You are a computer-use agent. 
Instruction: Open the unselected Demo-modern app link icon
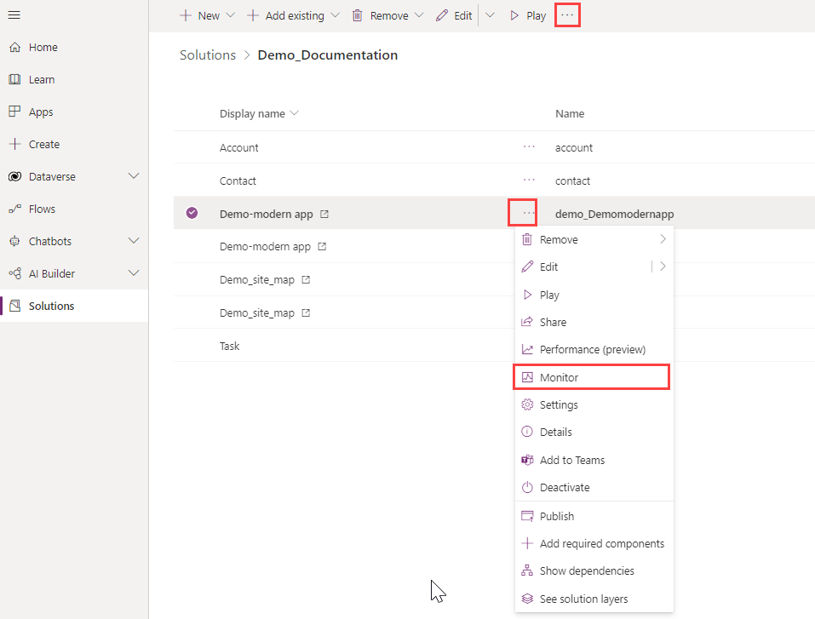point(322,246)
